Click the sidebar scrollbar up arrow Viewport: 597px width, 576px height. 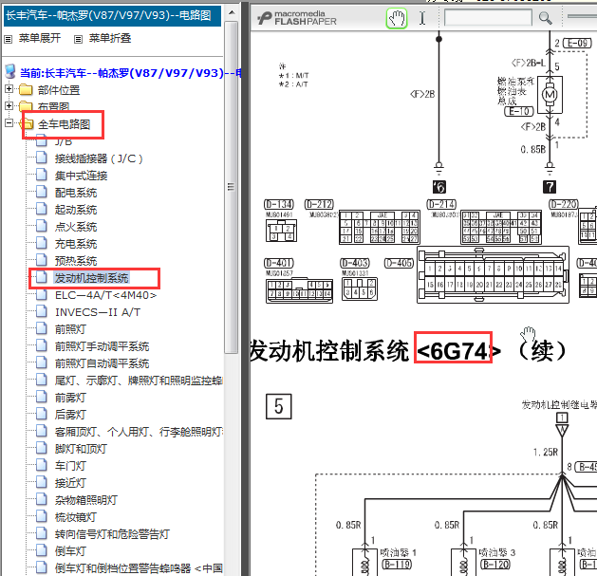point(231,12)
